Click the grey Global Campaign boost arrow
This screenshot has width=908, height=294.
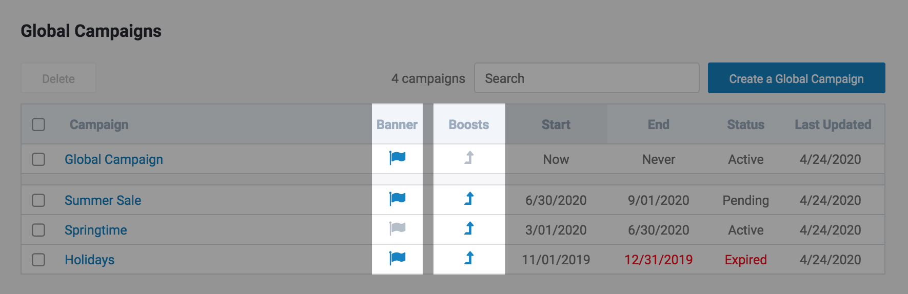(x=469, y=158)
